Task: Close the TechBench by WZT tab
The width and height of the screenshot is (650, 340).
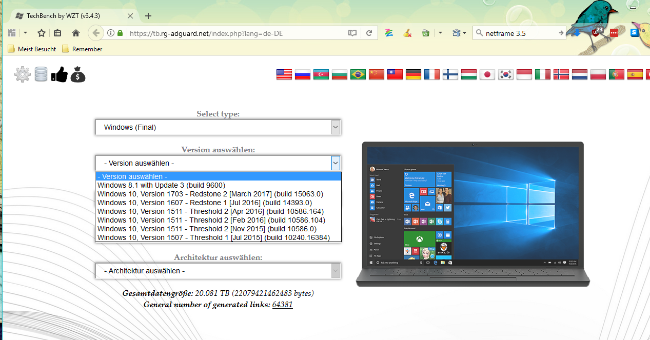Action: [x=130, y=16]
